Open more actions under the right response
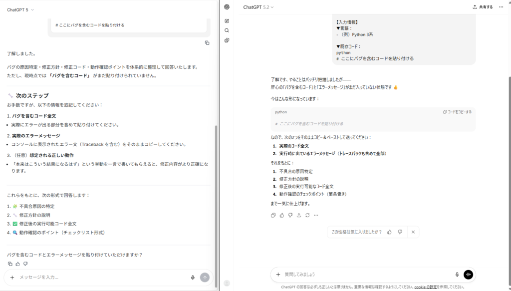This screenshot has height=291, width=511. (316, 215)
